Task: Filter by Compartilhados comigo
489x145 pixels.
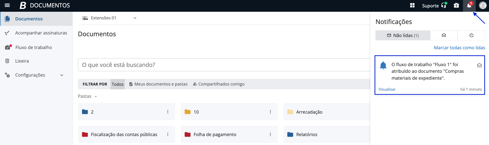Action: 219,84
